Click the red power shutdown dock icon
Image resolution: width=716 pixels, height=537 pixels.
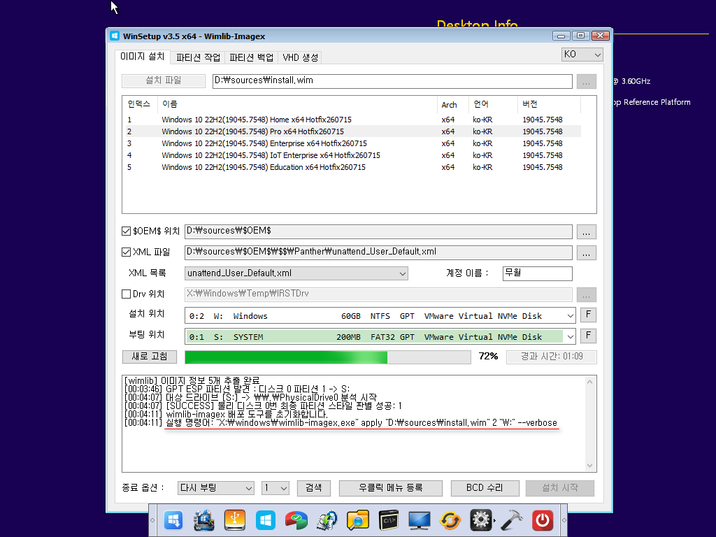pyautogui.click(x=543, y=520)
